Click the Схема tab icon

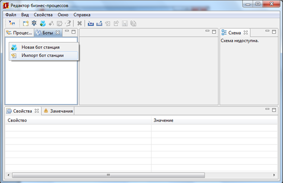click(x=224, y=33)
